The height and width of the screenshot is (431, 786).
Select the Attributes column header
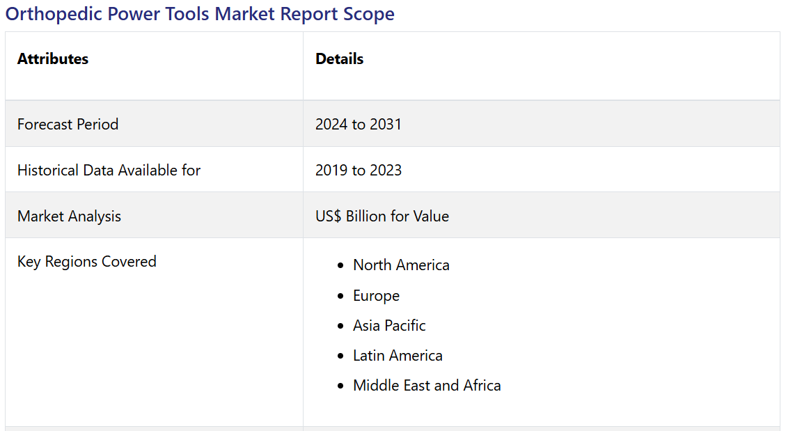click(53, 59)
